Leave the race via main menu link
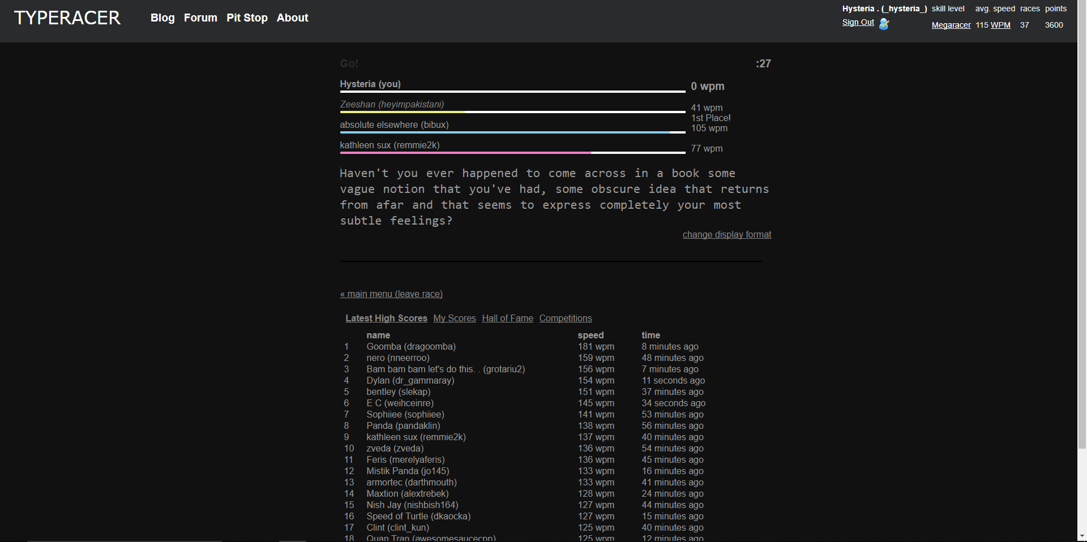 tap(391, 294)
